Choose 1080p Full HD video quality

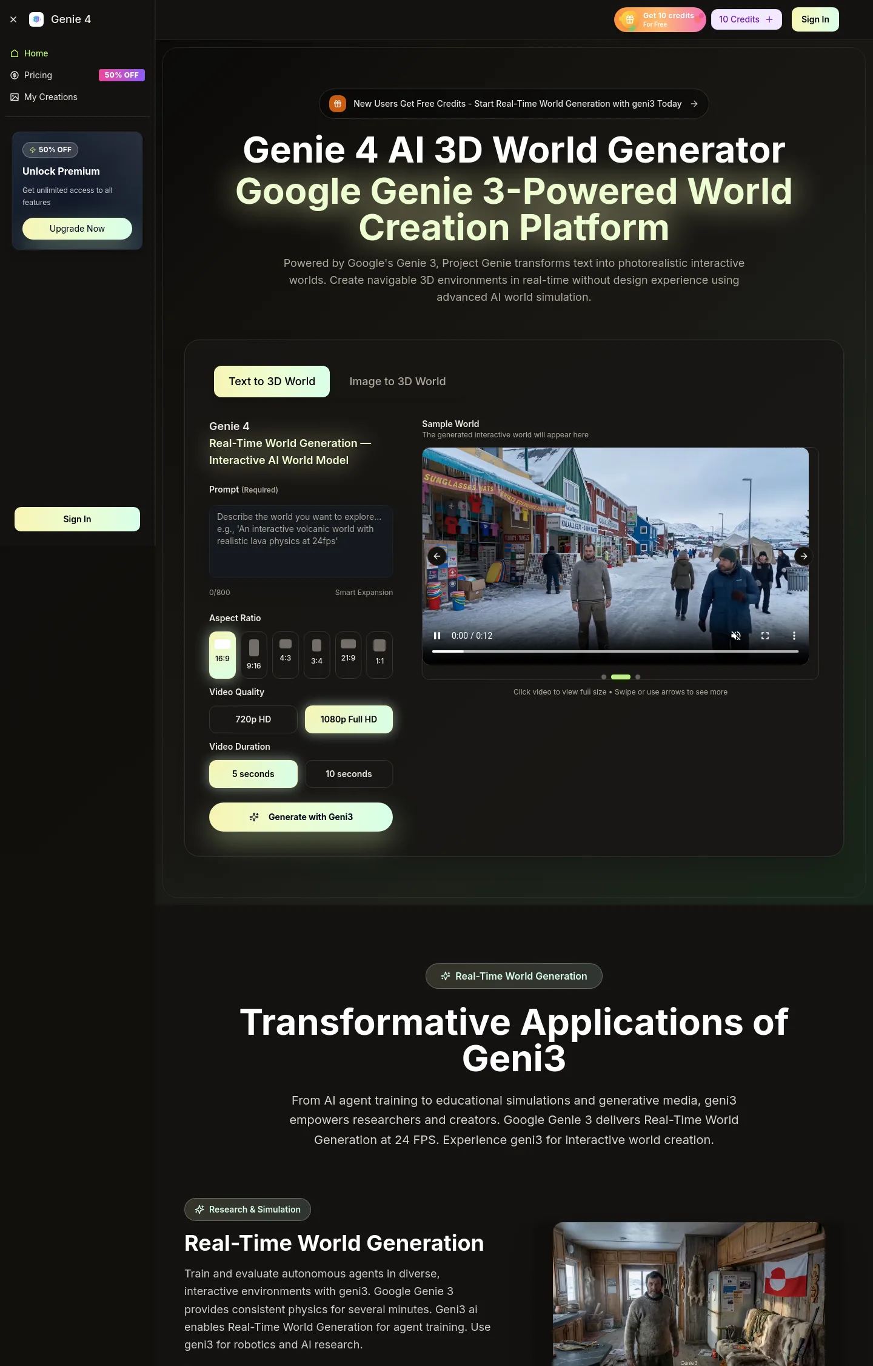click(x=349, y=719)
